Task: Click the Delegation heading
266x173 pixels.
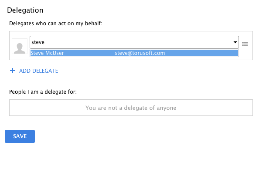Action: pyautogui.click(x=25, y=10)
